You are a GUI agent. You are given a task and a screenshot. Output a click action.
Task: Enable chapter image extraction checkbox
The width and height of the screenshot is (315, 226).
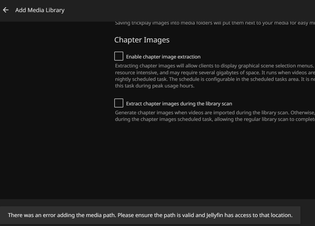pyautogui.click(x=119, y=56)
